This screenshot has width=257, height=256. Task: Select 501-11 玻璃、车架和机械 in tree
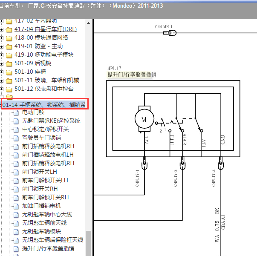(47, 81)
